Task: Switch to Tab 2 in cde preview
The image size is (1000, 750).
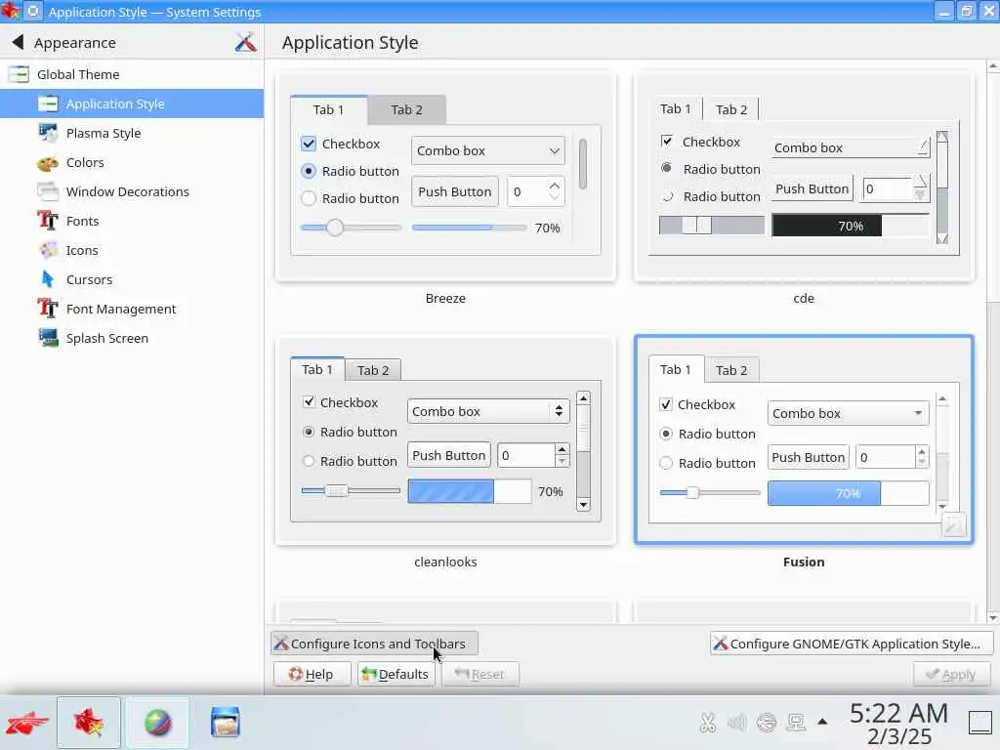Action: (x=730, y=109)
